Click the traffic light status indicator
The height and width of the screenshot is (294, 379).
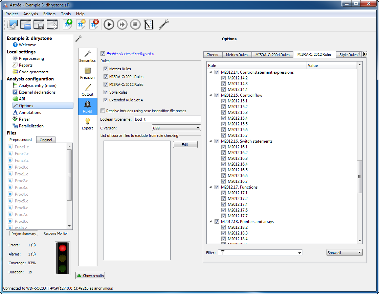pos(63,258)
